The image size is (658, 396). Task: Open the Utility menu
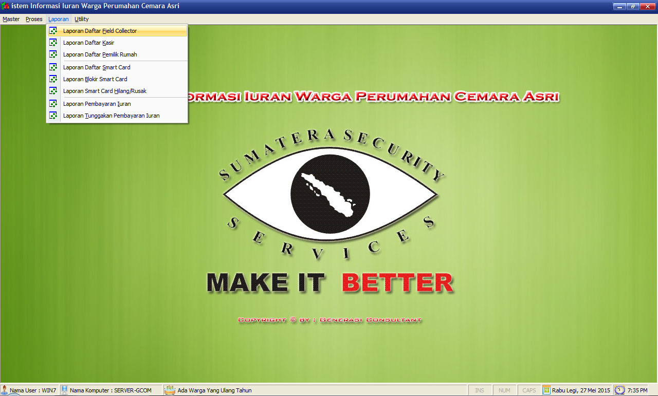[x=82, y=19]
